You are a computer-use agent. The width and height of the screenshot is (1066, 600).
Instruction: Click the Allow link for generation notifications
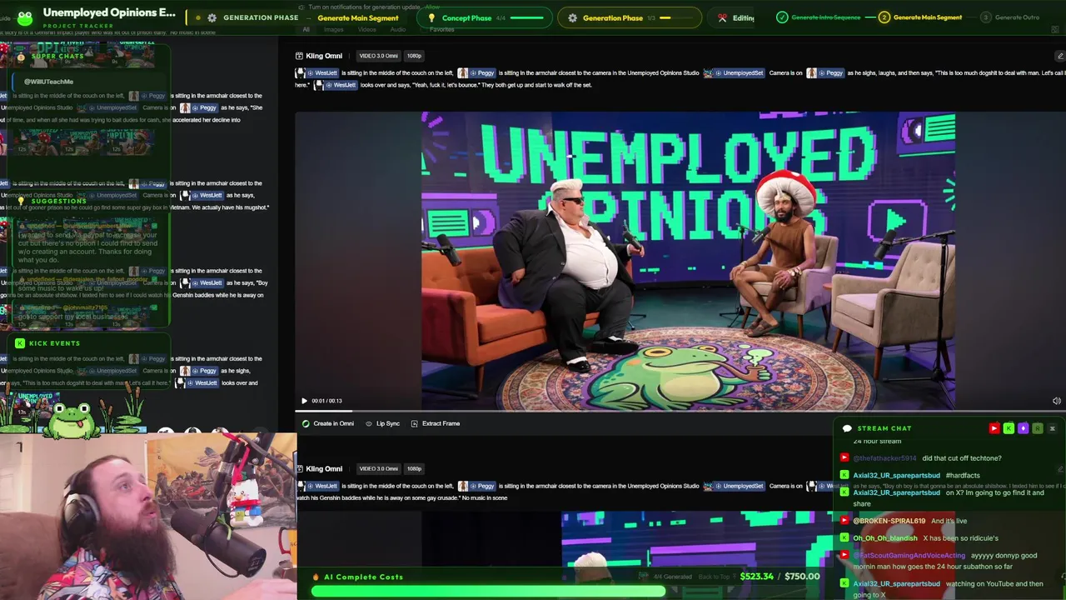[432, 7]
